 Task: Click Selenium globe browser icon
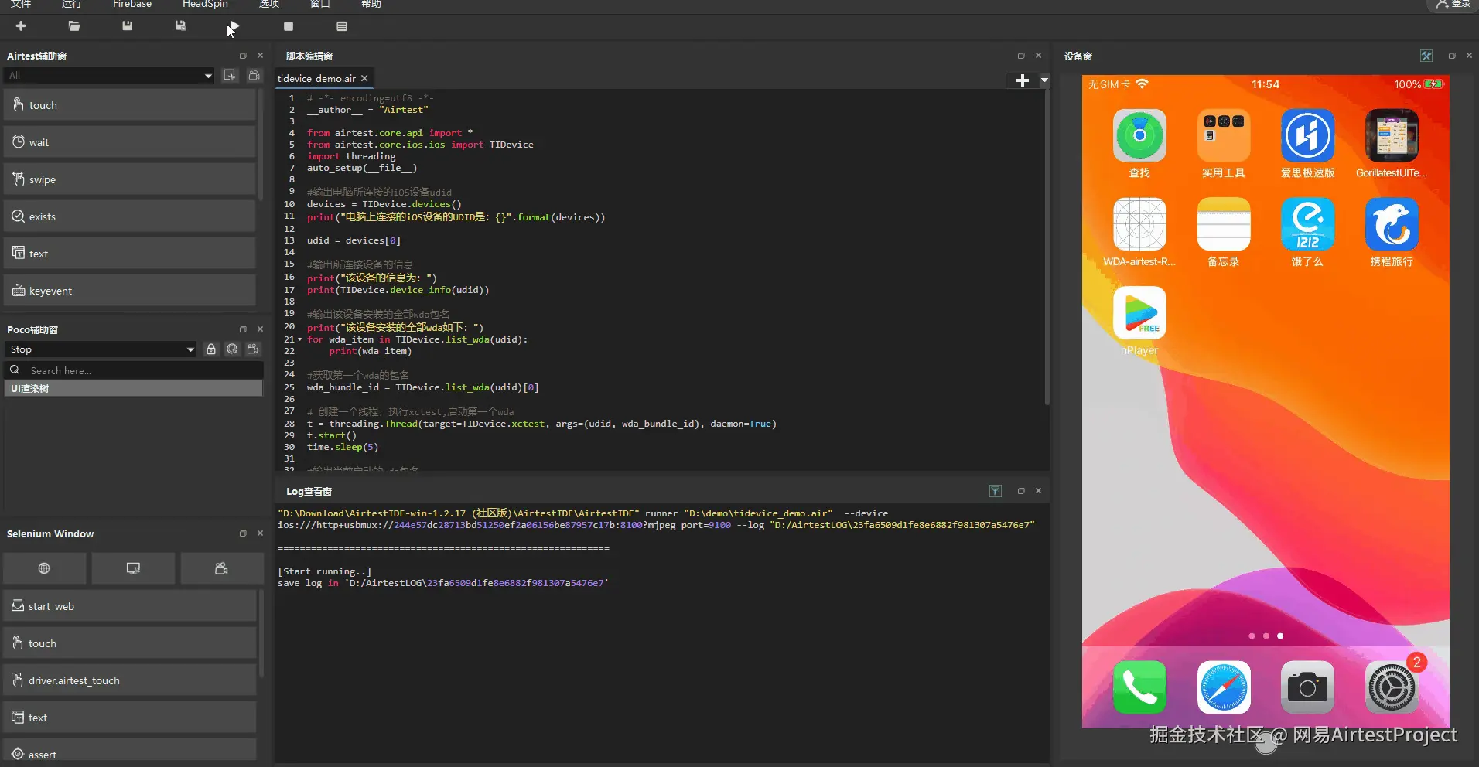click(x=44, y=568)
